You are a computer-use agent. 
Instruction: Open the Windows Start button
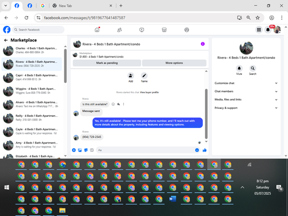pos(7,187)
